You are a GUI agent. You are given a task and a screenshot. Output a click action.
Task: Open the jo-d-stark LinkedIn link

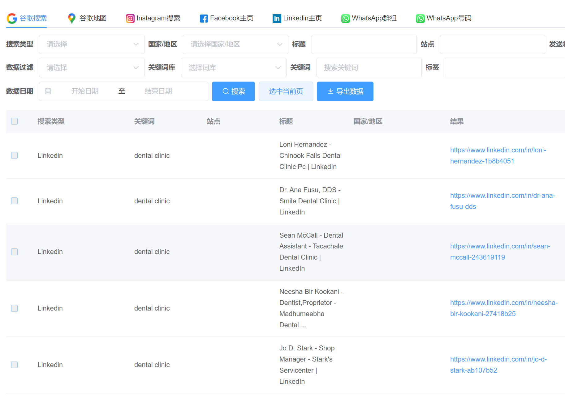(x=498, y=365)
